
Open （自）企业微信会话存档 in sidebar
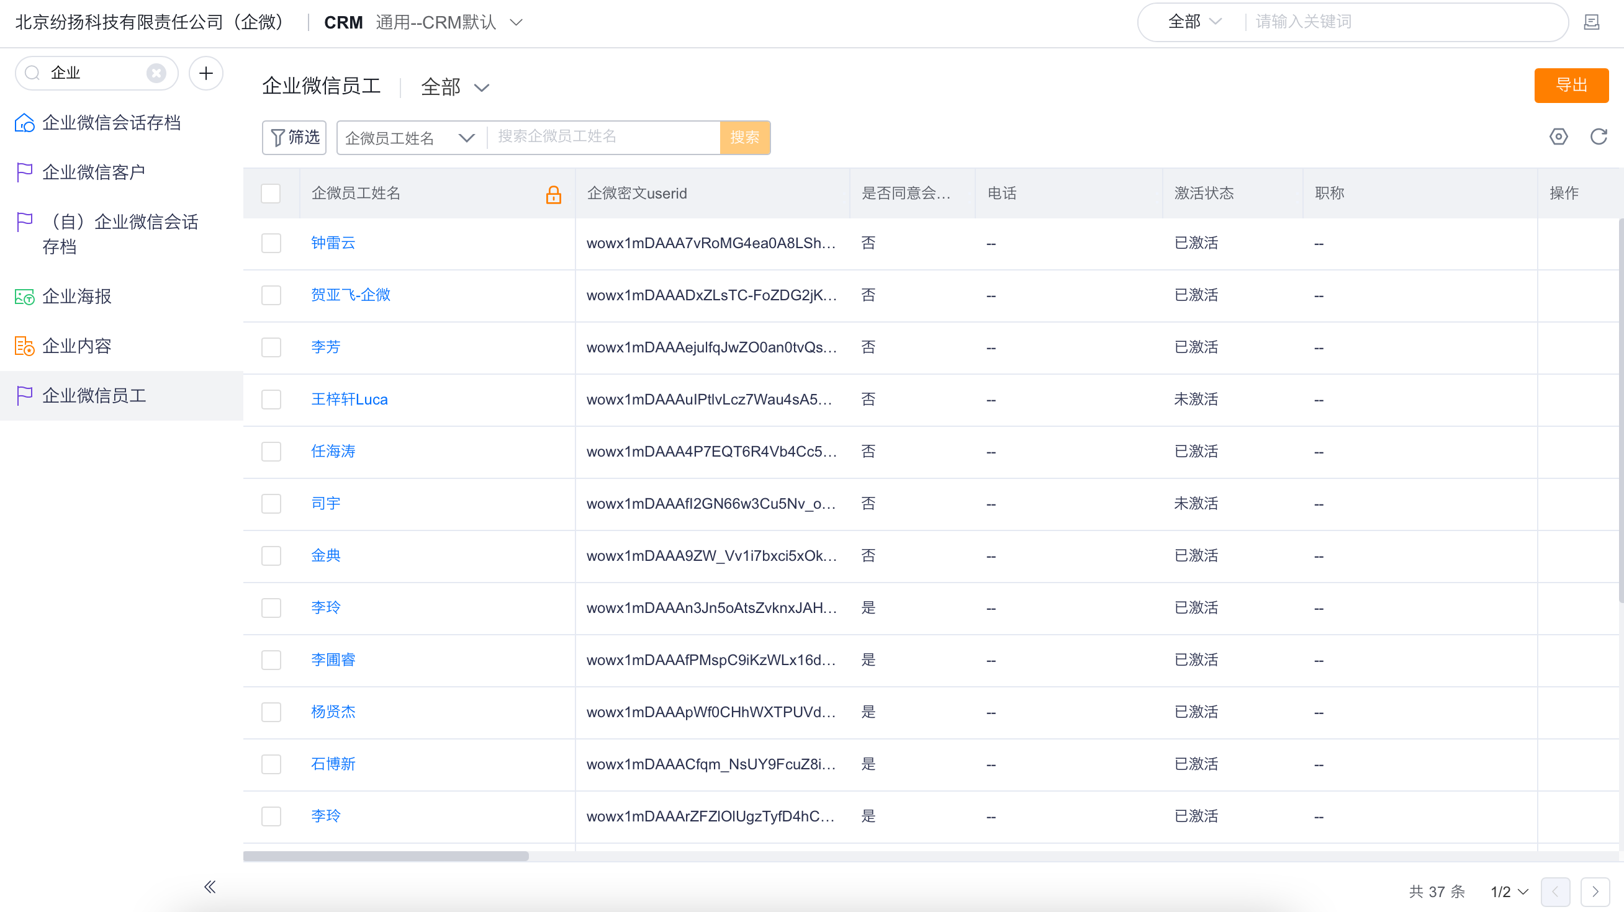120,235
